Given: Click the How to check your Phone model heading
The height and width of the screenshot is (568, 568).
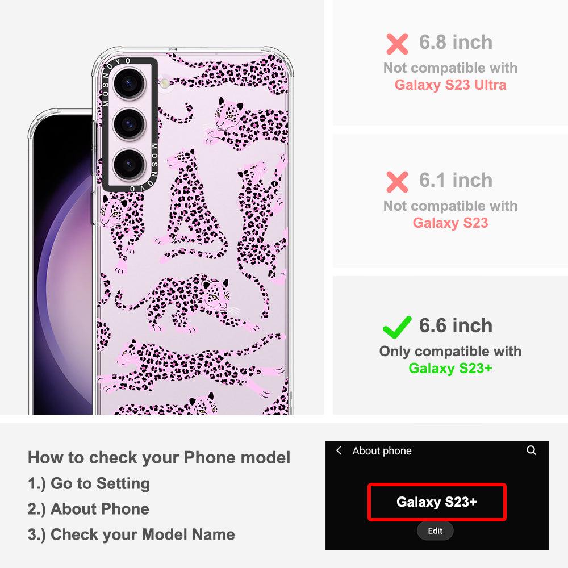Looking at the screenshot, I should [159, 457].
